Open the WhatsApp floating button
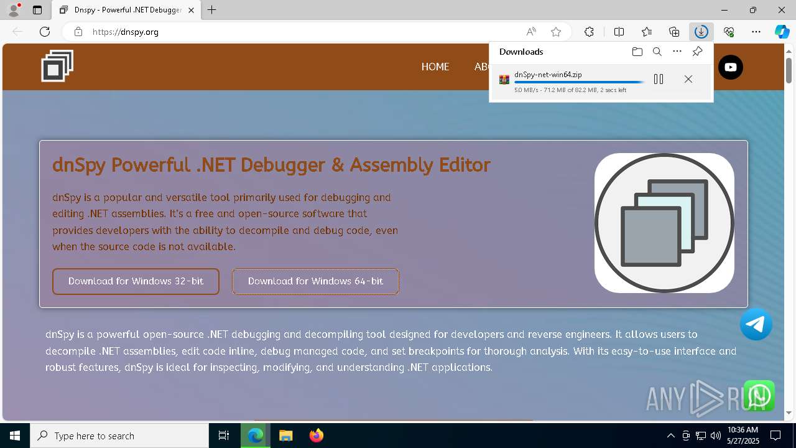796x448 pixels. pyautogui.click(x=759, y=396)
